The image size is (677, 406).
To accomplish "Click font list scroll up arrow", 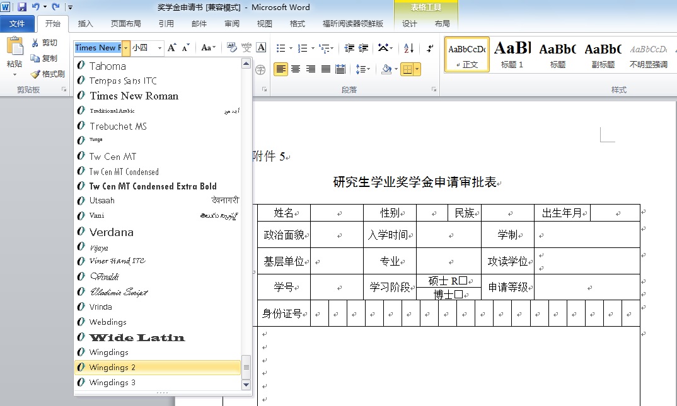I will pos(246,64).
